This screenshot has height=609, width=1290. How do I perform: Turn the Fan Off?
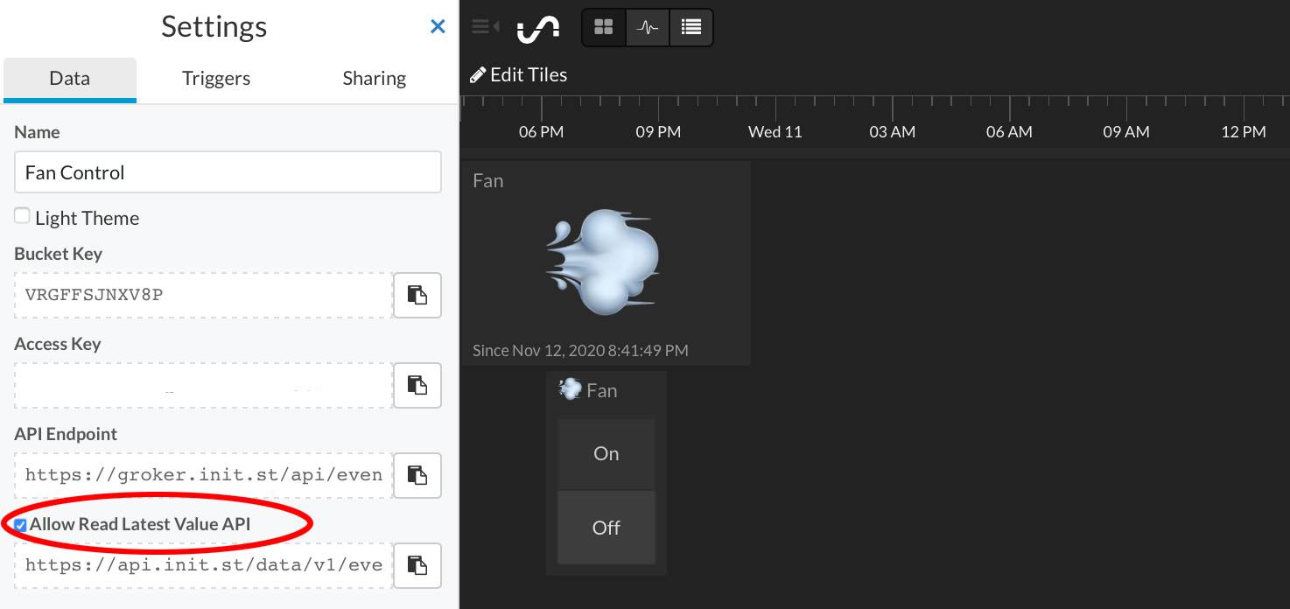click(606, 528)
